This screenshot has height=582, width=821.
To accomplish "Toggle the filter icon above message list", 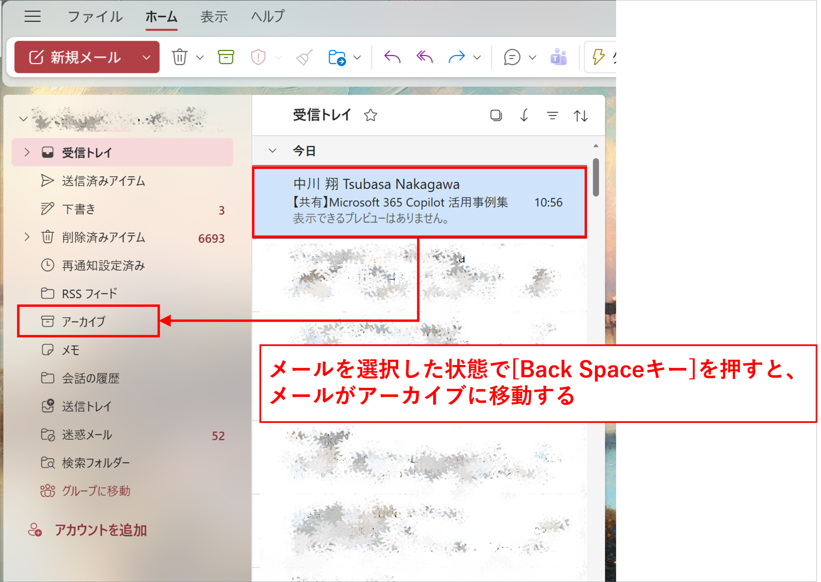I will click(553, 115).
